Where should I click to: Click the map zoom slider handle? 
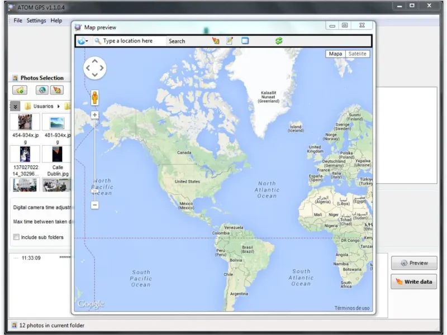point(94,192)
